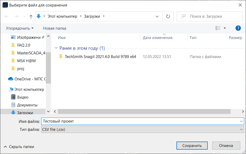Refresh the Загрузки folder view
Viewport: 246px width, 154px height.
point(168,16)
